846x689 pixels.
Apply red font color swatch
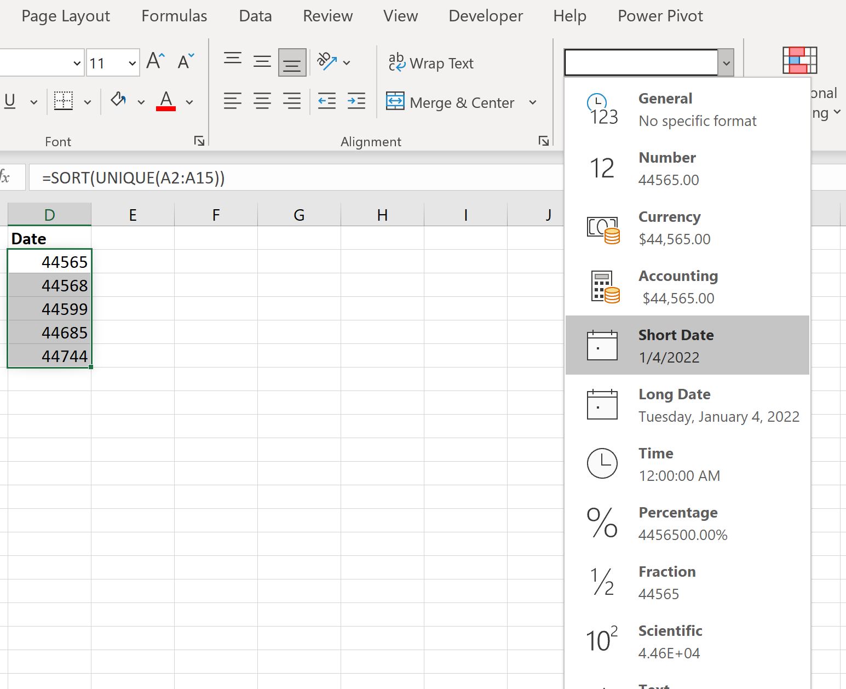[166, 101]
